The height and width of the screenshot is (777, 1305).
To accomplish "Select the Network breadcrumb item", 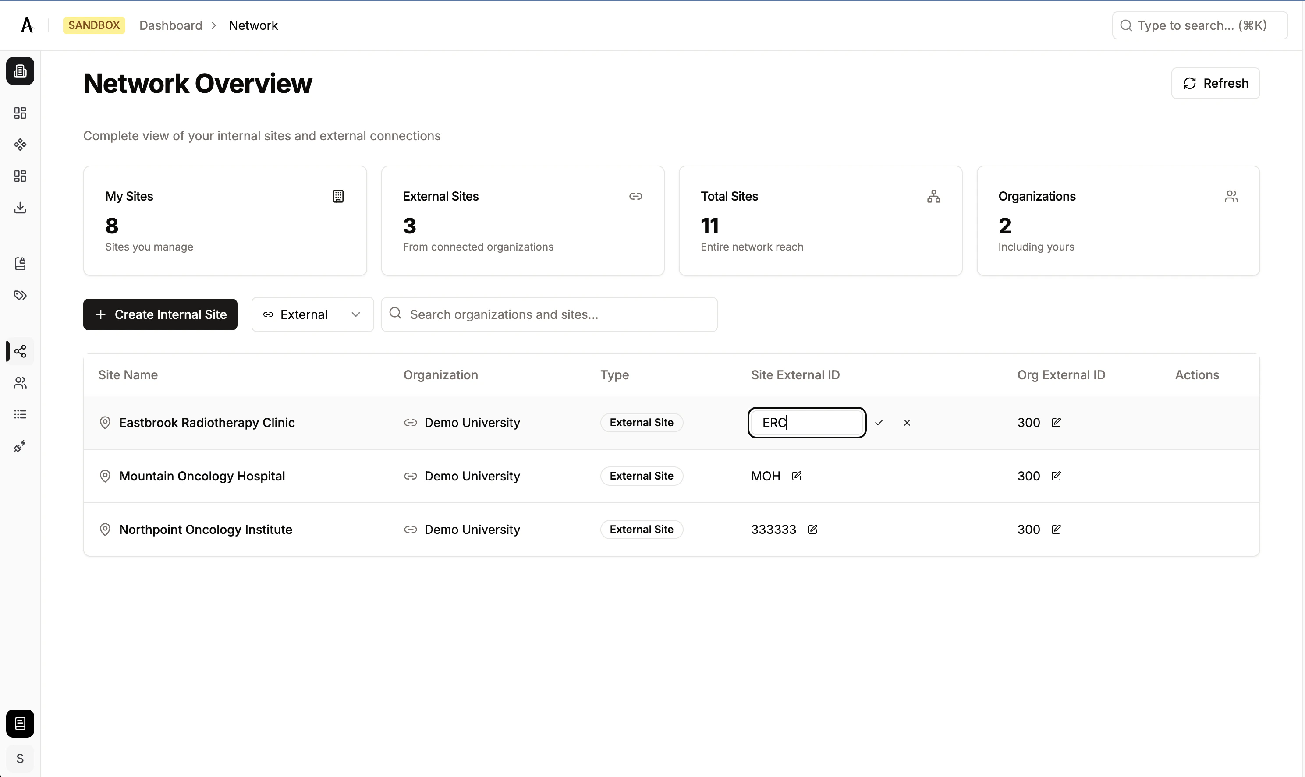I will [x=253, y=25].
